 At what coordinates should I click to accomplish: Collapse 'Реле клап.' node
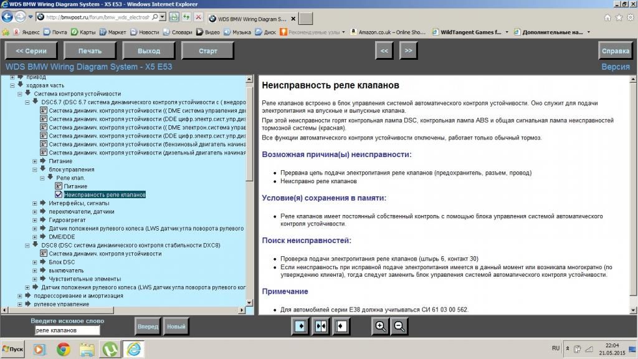tap(42, 178)
